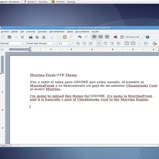
Task: Create a new document with the New icon
Action: pyautogui.click(x=3, y=37)
